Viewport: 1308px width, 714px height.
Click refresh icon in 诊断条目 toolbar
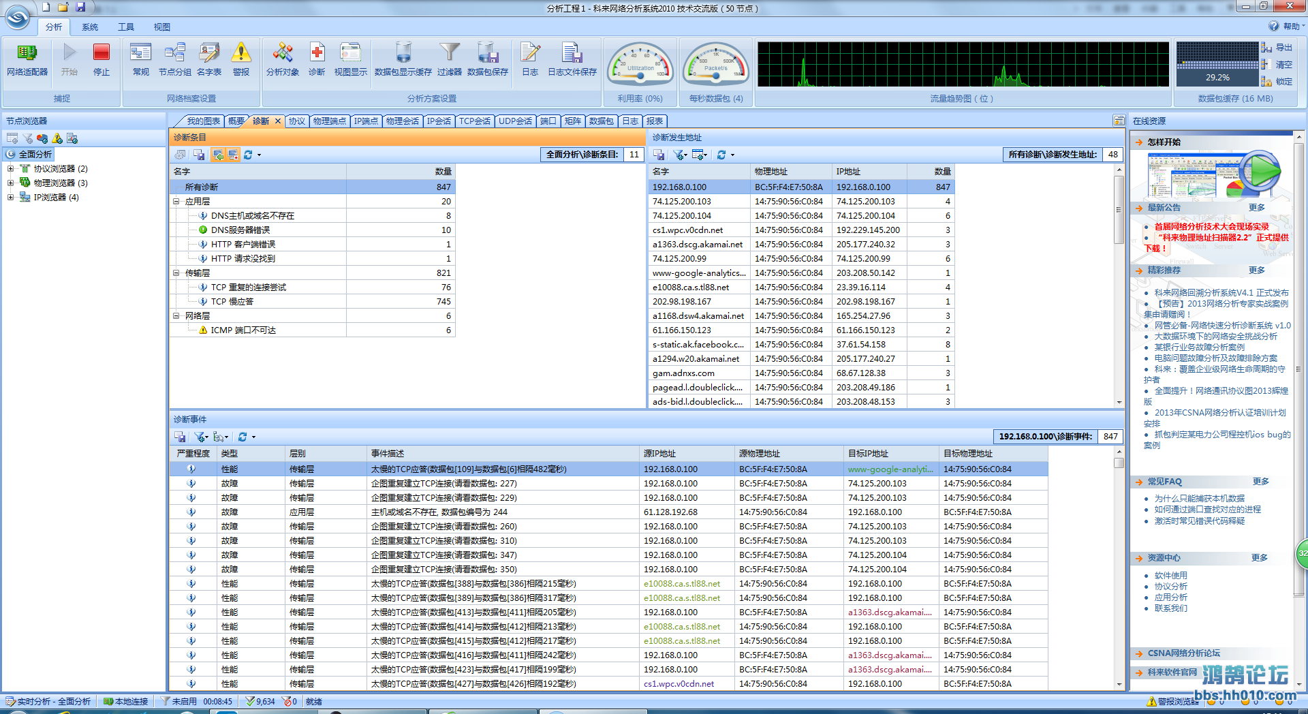click(x=248, y=155)
